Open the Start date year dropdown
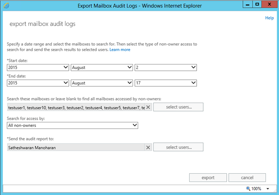Screen dimensions: 279x195 point(38,67)
